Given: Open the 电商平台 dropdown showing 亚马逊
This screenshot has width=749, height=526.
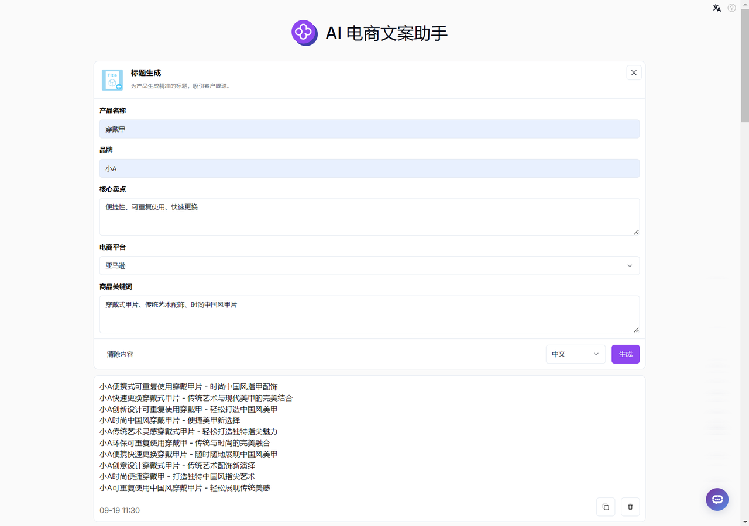Looking at the screenshot, I should pyautogui.click(x=369, y=265).
